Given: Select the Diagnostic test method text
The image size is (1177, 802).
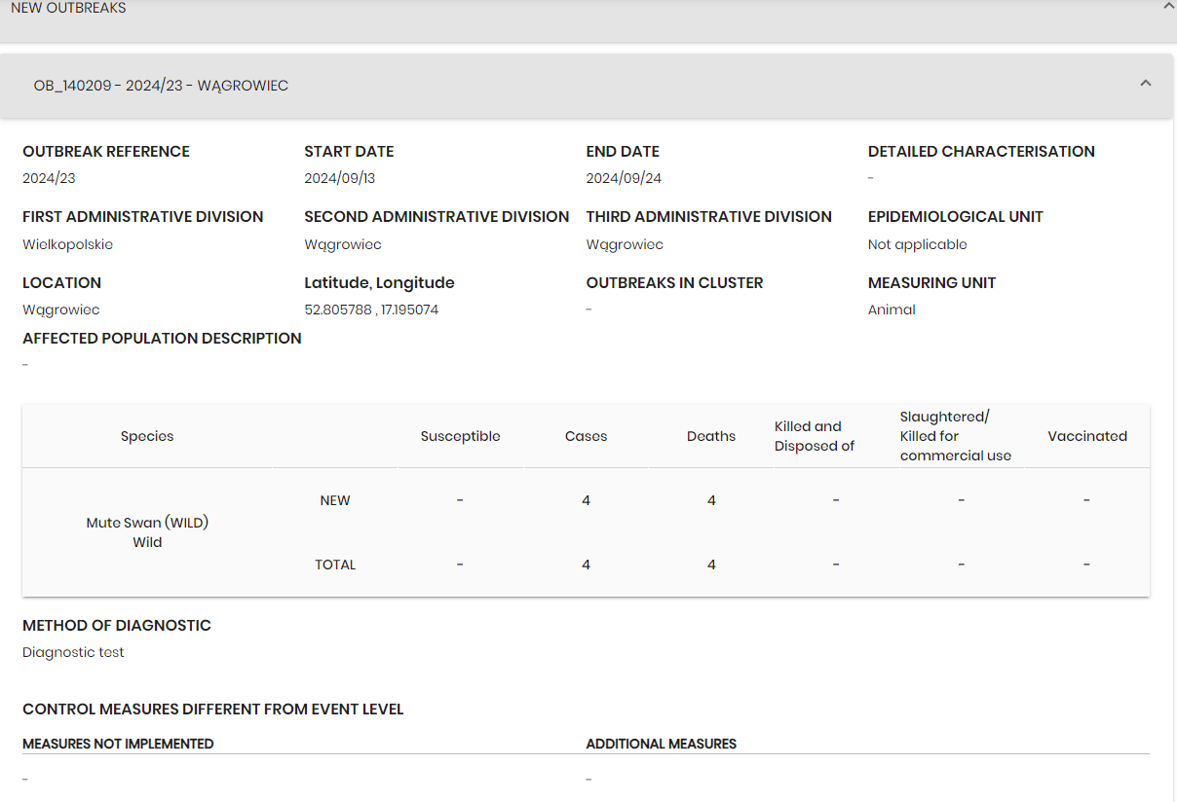Looking at the screenshot, I should [x=73, y=652].
